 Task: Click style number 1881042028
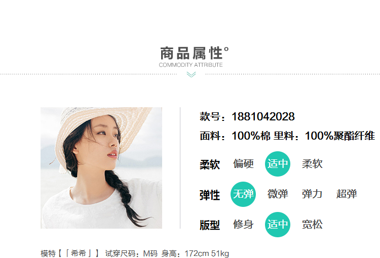click(x=263, y=116)
